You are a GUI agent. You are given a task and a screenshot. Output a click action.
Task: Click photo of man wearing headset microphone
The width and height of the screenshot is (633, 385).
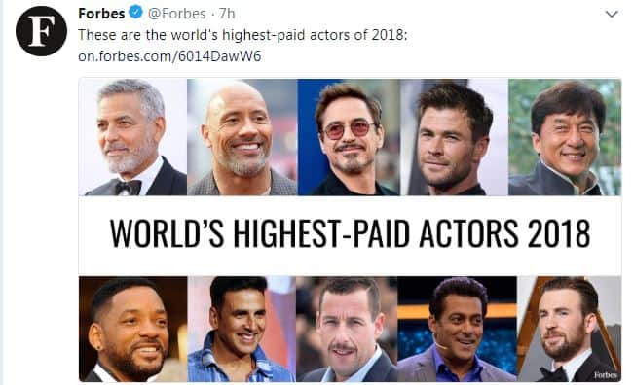[457, 329]
